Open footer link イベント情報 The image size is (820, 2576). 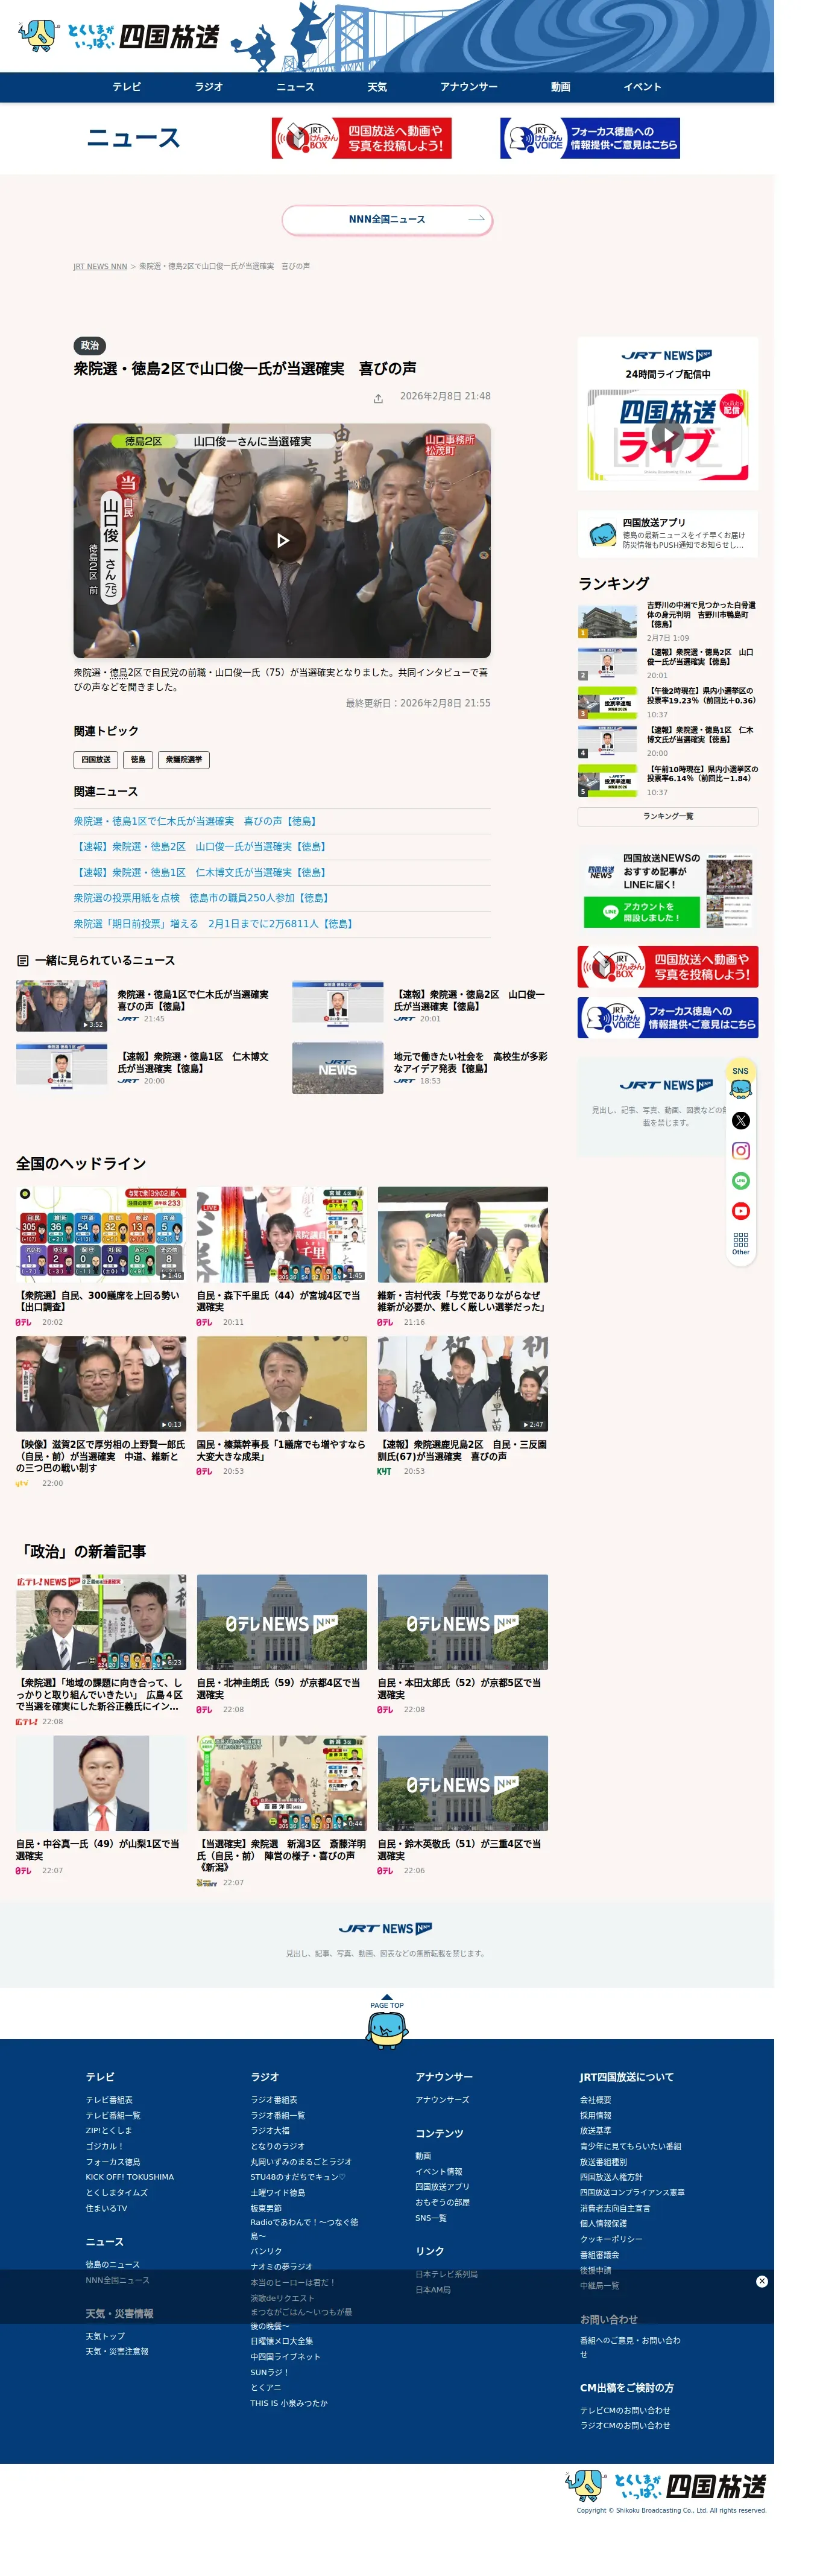439,2172
